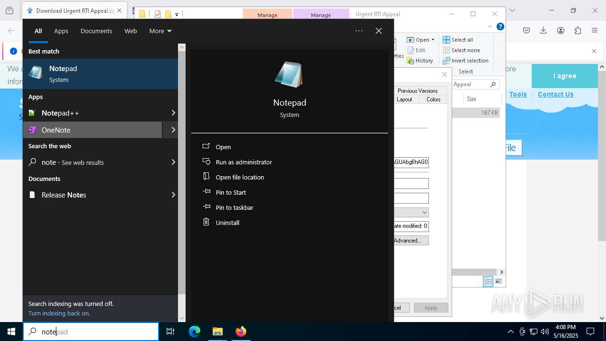
Task: Click Turn indexing back on link
Action: point(59,313)
